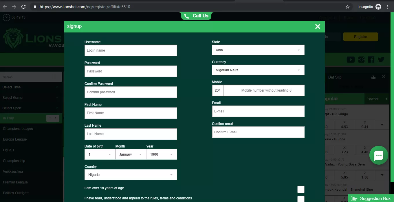This screenshot has height=202, width=394.
Task: Open the Suggestion Box megaphone icon
Action: point(354,199)
